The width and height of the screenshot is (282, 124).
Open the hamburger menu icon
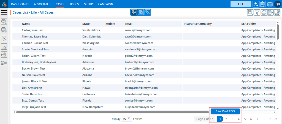4,13
